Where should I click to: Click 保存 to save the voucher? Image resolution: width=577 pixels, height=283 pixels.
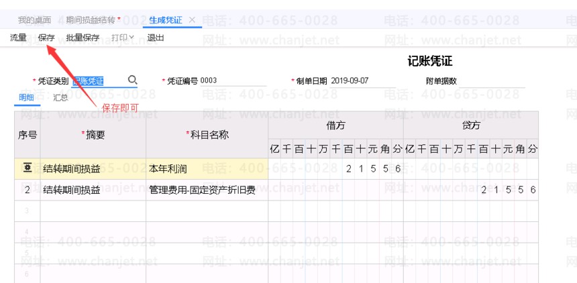[x=46, y=38]
